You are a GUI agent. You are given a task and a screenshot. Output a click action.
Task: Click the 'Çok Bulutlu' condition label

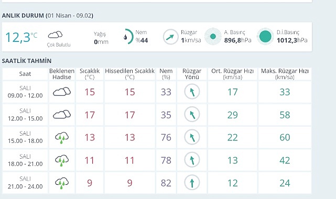pos(59,45)
